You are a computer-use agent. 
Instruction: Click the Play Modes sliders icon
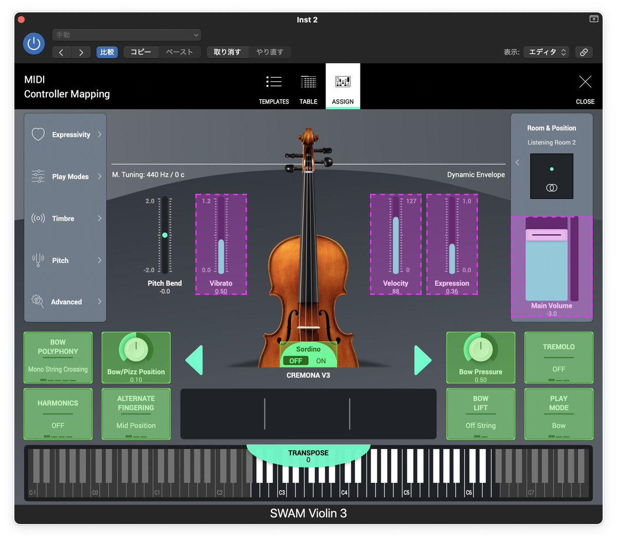tap(38, 176)
